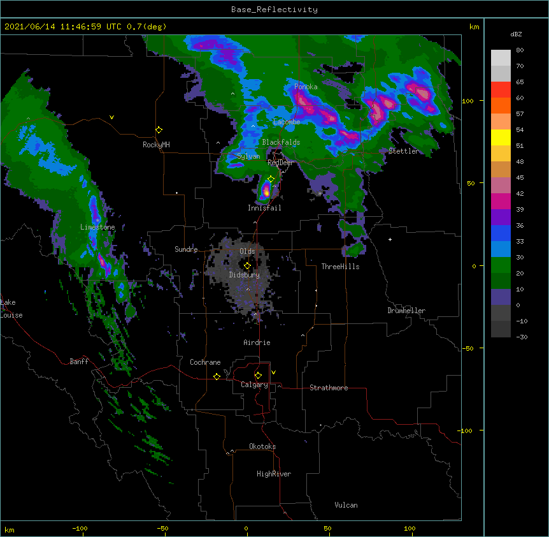The width and height of the screenshot is (549, 537).
Task: Select the yellow diamond marker north of Innisfail
Action: pos(271,179)
